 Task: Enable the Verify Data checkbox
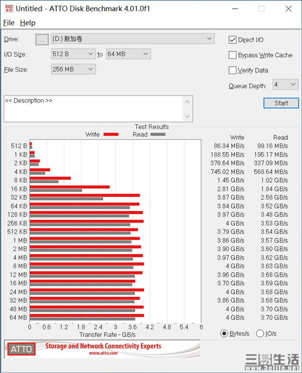[232, 70]
